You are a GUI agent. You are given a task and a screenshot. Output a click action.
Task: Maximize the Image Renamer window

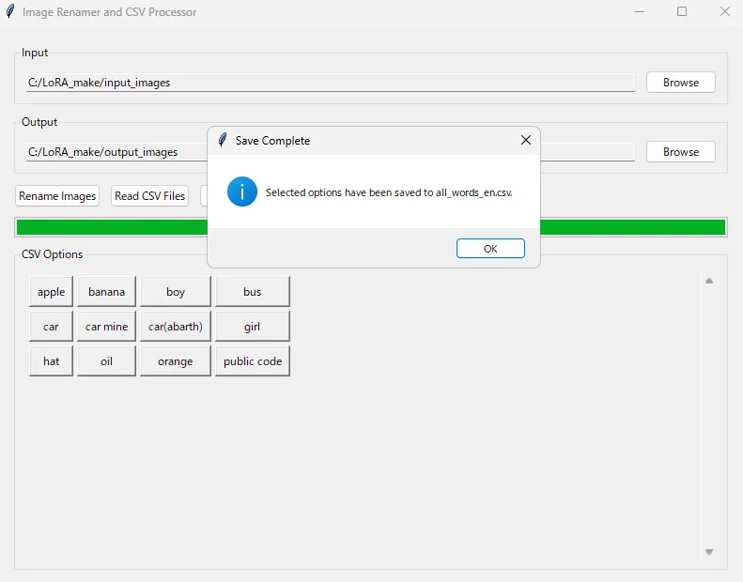pos(682,12)
